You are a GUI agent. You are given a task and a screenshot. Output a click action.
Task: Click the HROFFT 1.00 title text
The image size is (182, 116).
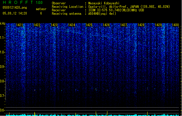point(23,2)
